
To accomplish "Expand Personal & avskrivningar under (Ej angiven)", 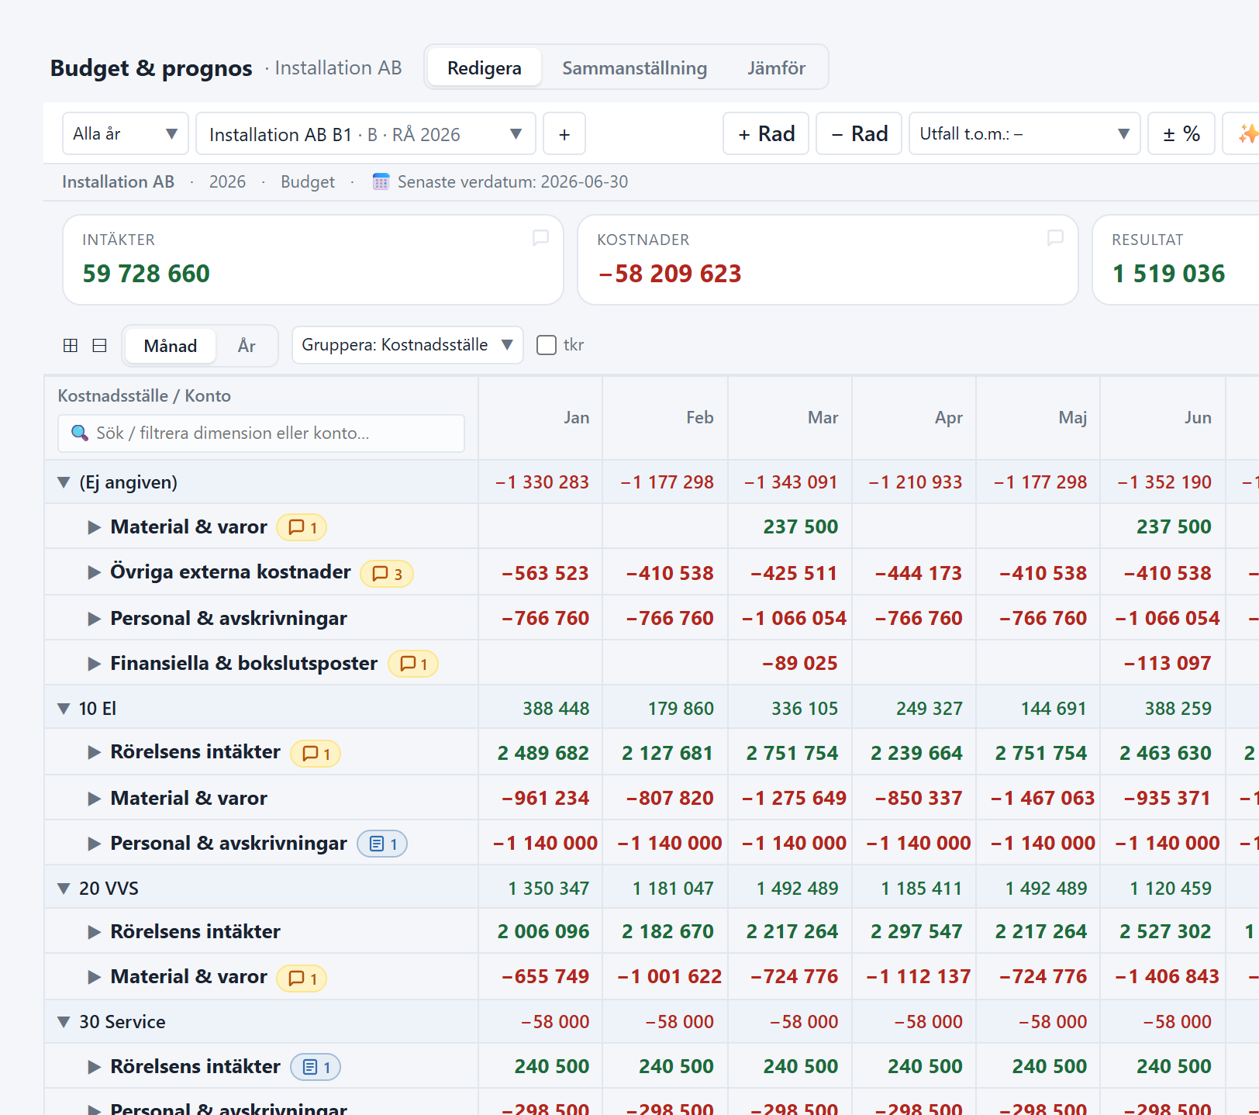I will [94, 619].
